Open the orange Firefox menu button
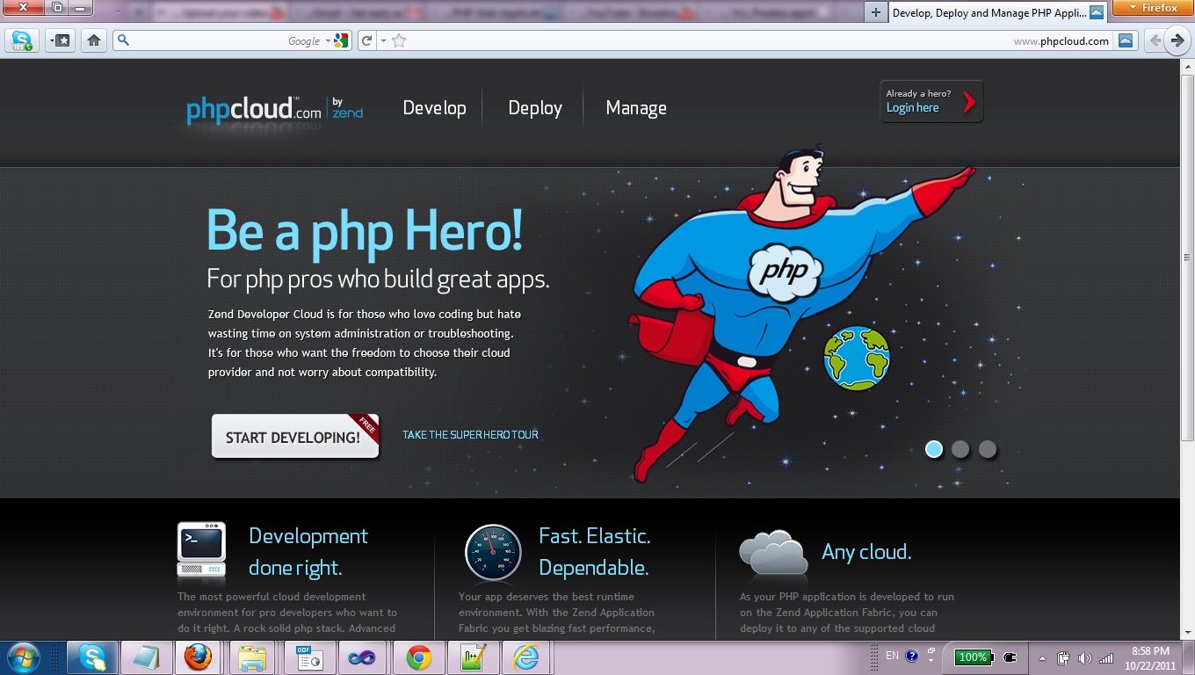Image resolution: width=1195 pixels, height=675 pixels. point(1154,8)
